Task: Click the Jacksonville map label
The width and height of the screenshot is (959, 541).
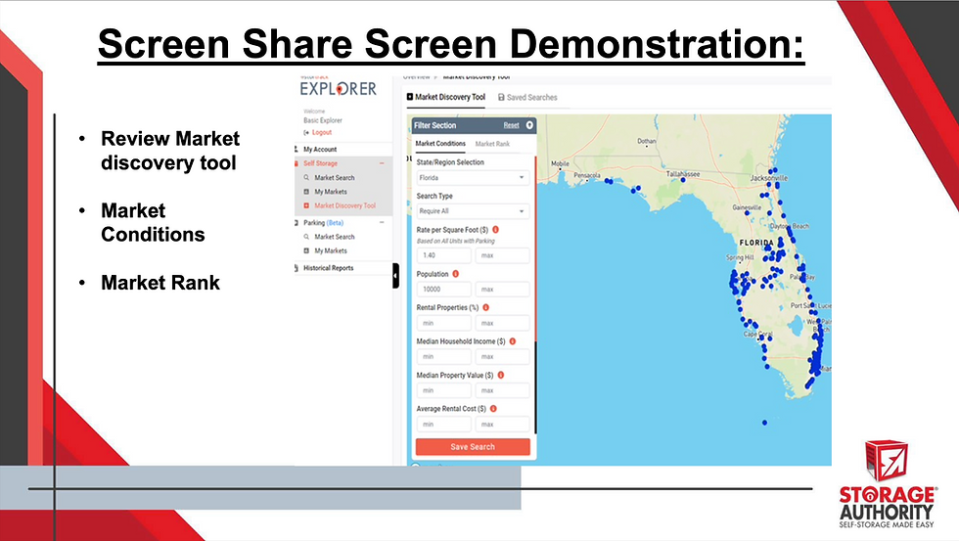Action: point(769,178)
